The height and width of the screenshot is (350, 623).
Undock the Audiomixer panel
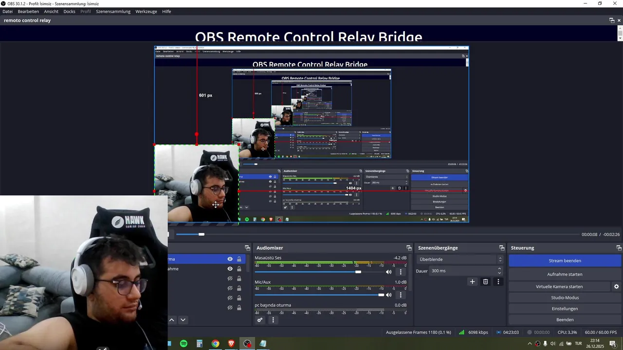click(409, 248)
